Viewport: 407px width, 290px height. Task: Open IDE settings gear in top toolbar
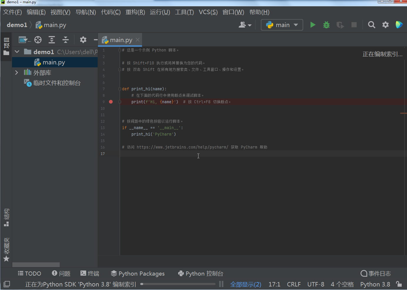[x=385, y=25]
